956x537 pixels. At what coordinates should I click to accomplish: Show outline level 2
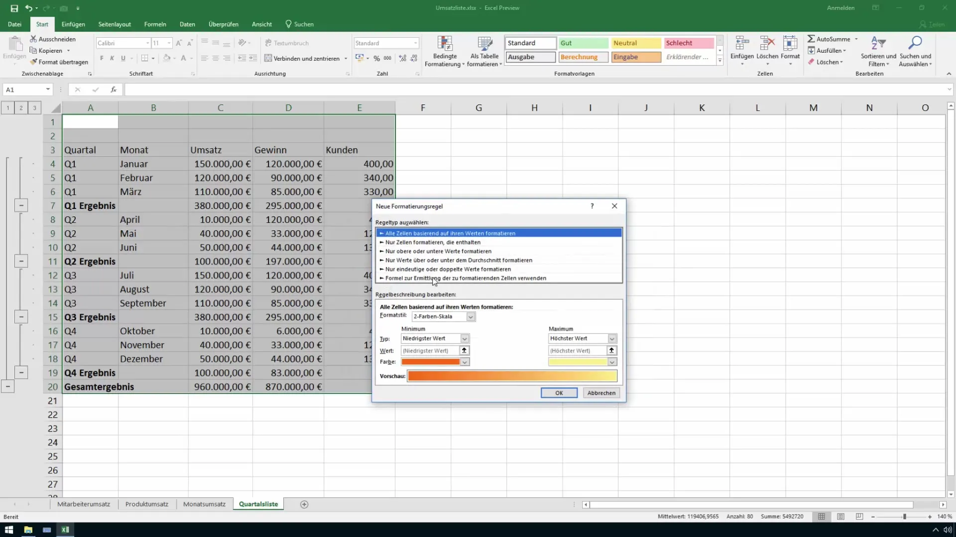click(21, 107)
